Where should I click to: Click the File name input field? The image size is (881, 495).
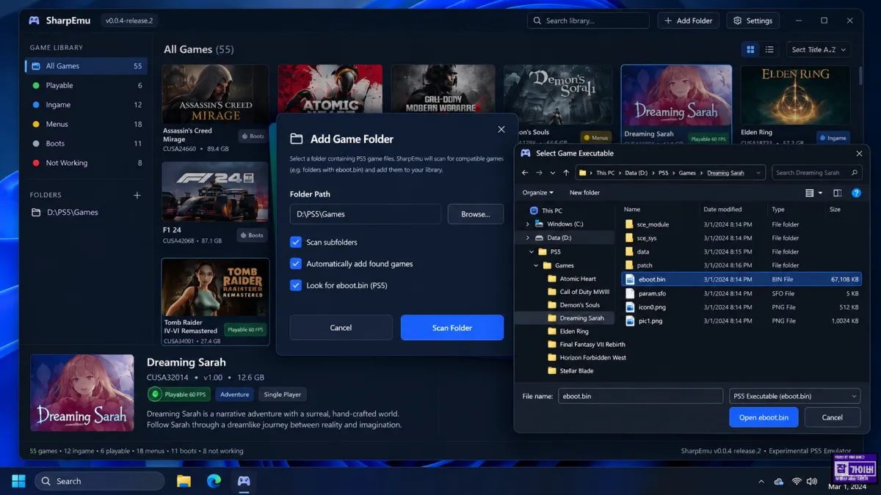[x=640, y=396]
